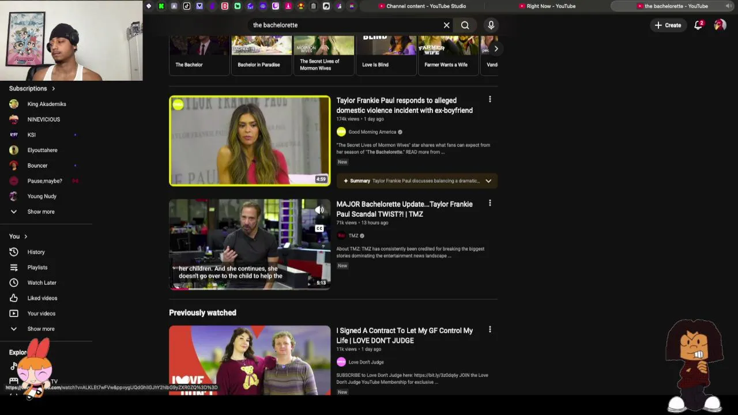Open King Akademiks channel

(x=47, y=104)
